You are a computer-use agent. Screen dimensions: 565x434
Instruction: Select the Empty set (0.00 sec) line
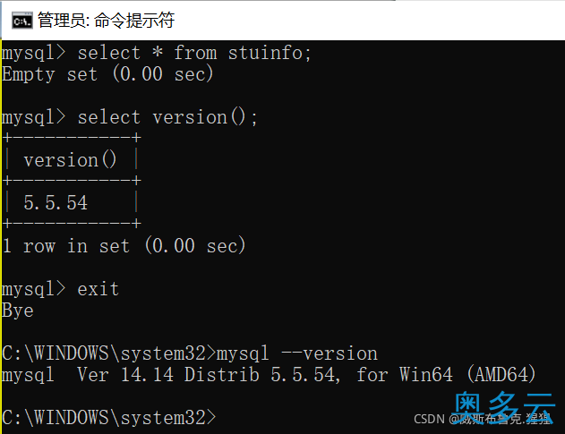click(x=107, y=74)
